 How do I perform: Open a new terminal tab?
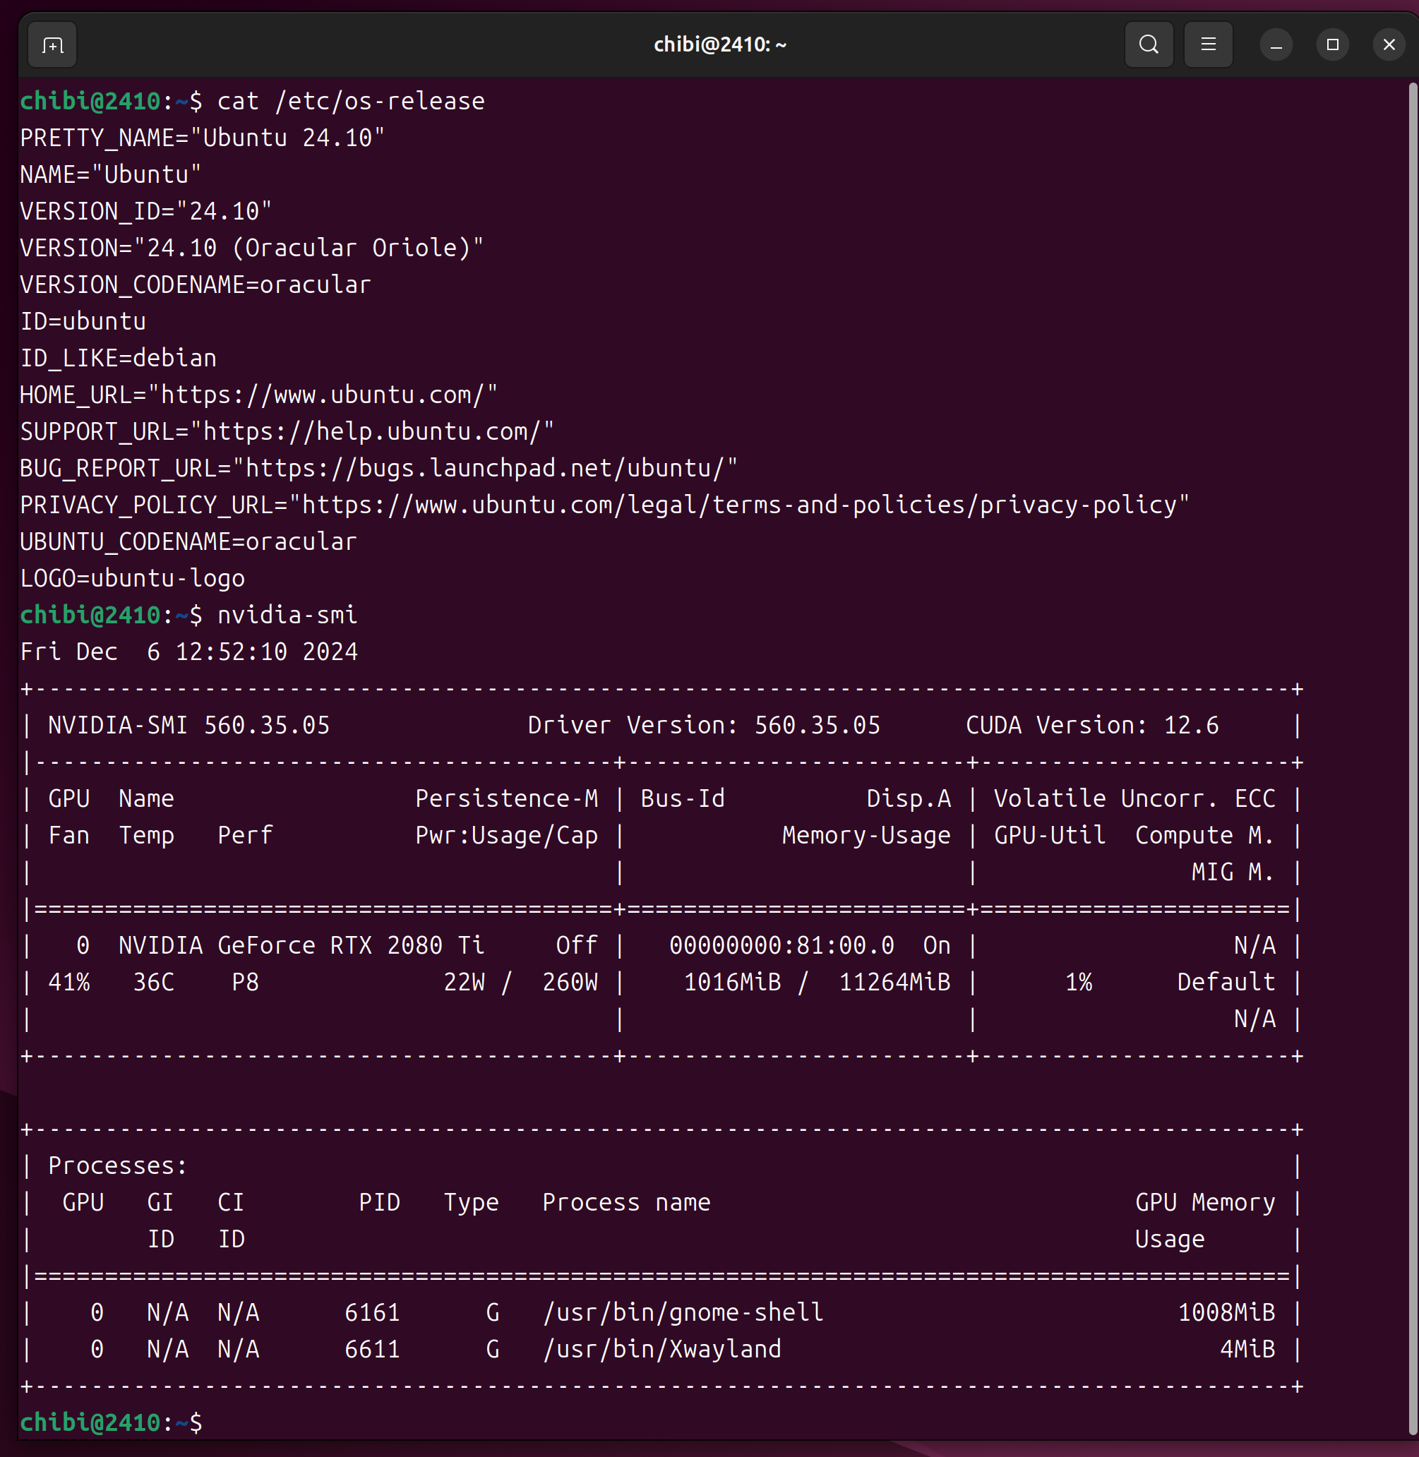tap(52, 45)
